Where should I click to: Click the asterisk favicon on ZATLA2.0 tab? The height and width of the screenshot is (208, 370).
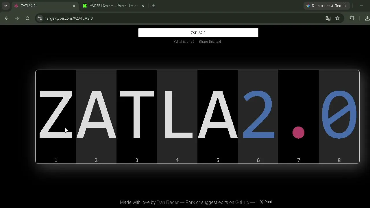tap(16, 6)
